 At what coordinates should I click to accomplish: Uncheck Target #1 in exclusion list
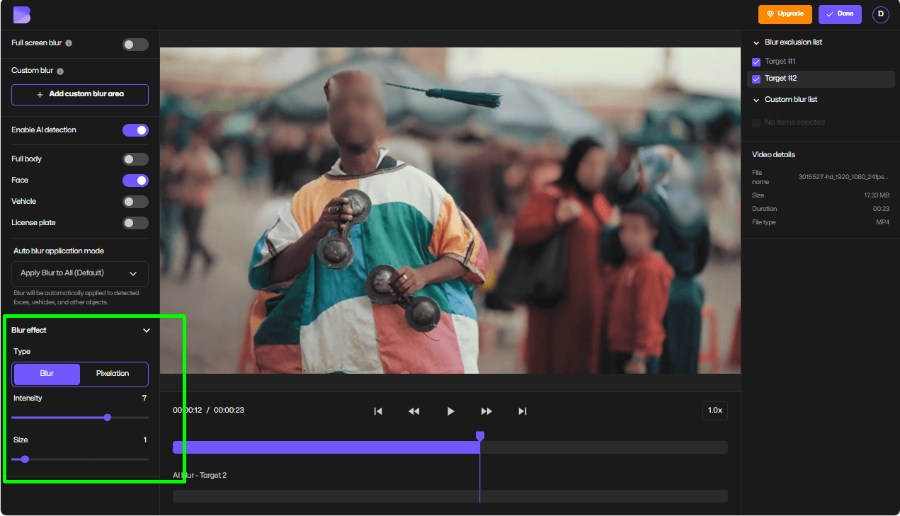click(756, 62)
